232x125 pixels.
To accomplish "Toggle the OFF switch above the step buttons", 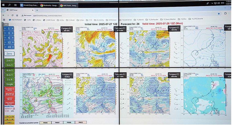I will pos(5,24).
